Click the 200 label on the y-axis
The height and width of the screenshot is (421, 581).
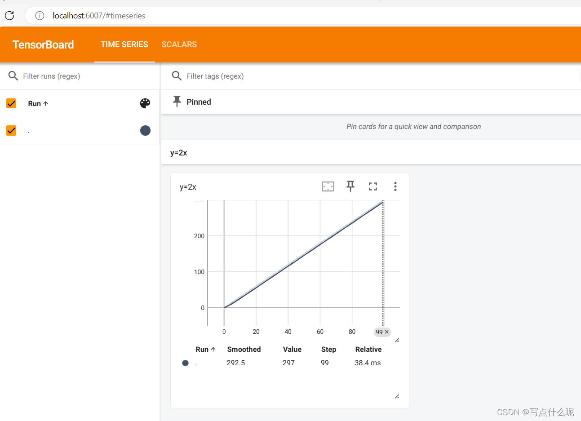click(x=199, y=236)
